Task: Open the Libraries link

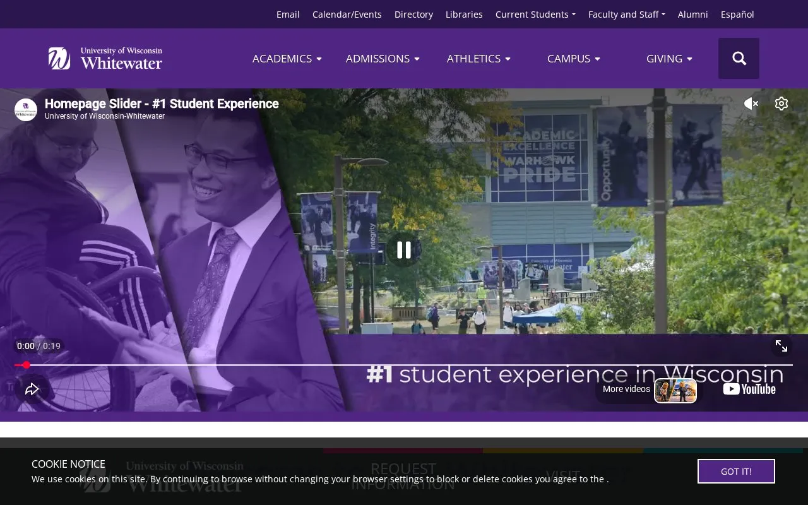Action: pos(464,15)
